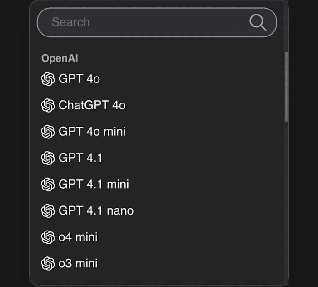Pick the GPT 4o mini label
This screenshot has width=318, height=287.
coord(92,132)
